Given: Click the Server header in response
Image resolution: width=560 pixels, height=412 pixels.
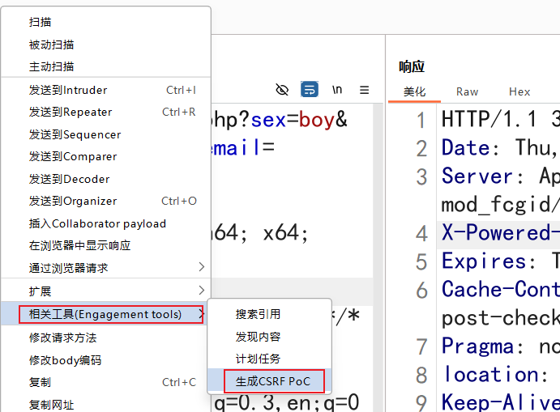Looking at the screenshot, I should [477, 176].
